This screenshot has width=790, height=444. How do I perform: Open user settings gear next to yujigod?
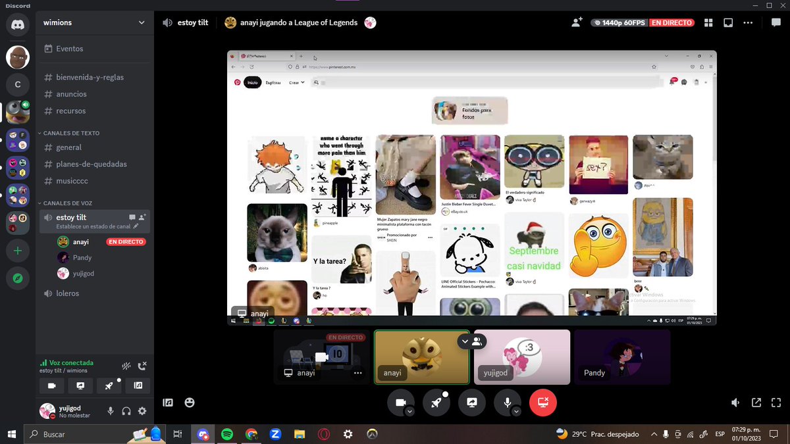[142, 411]
